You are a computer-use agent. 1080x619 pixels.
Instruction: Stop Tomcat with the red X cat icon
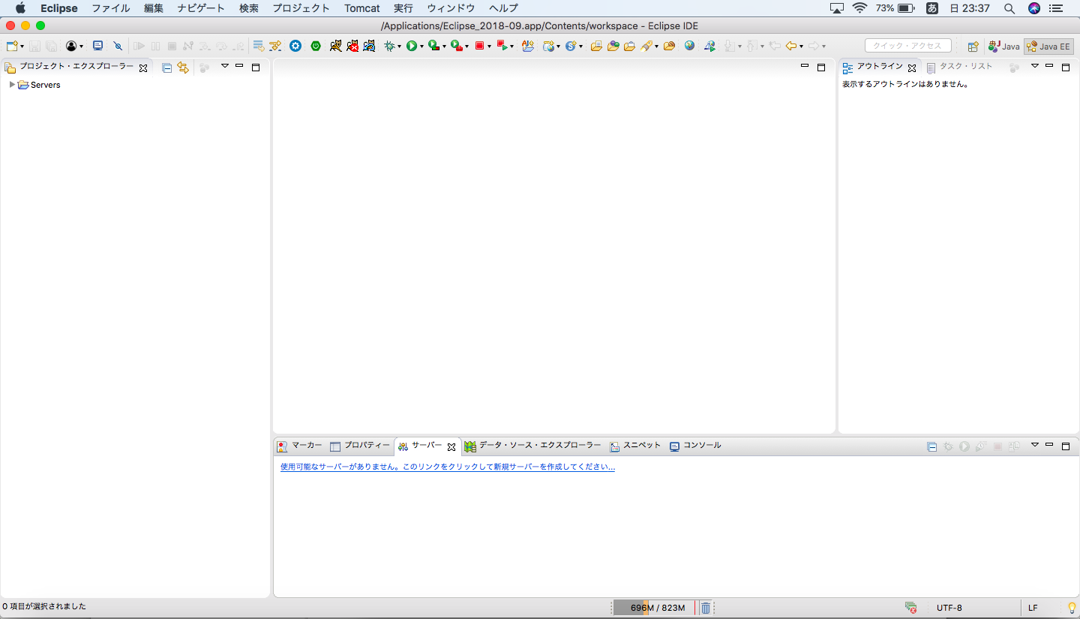click(352, 46)
